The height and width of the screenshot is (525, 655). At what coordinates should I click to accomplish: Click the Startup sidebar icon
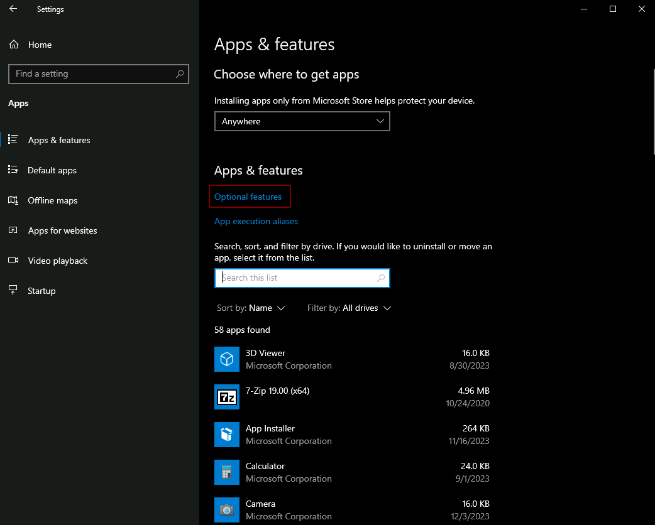pos(13,291)
